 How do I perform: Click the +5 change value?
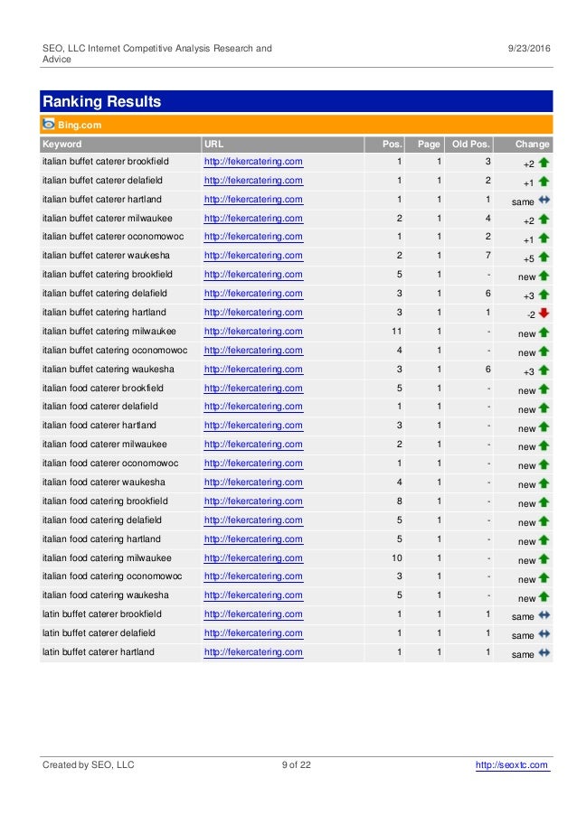tap(528, 258)
